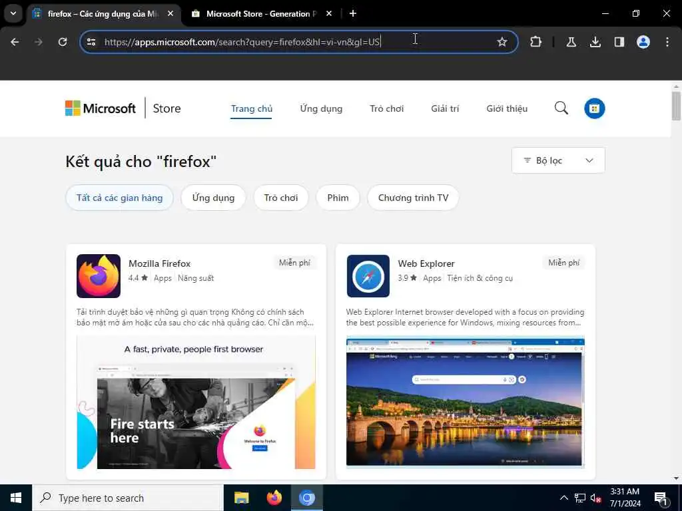The height and width of the screenshot is (511, 682).
Task: Click the muted volume icon in tray
Action: [596, 498]
